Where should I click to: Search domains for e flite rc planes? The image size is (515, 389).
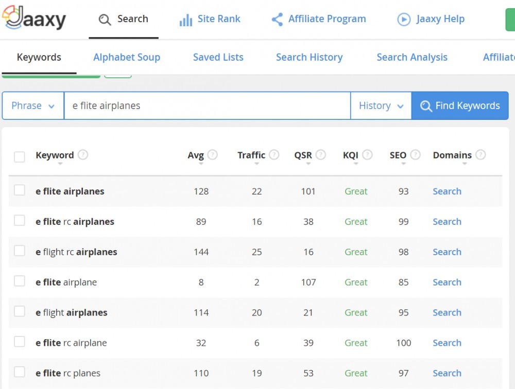(447, 373)
